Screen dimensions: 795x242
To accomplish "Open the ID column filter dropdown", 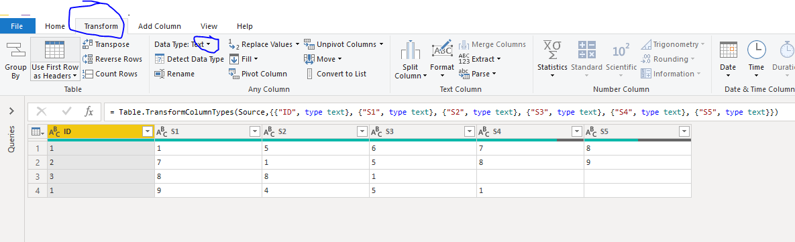I will [148, 131].
